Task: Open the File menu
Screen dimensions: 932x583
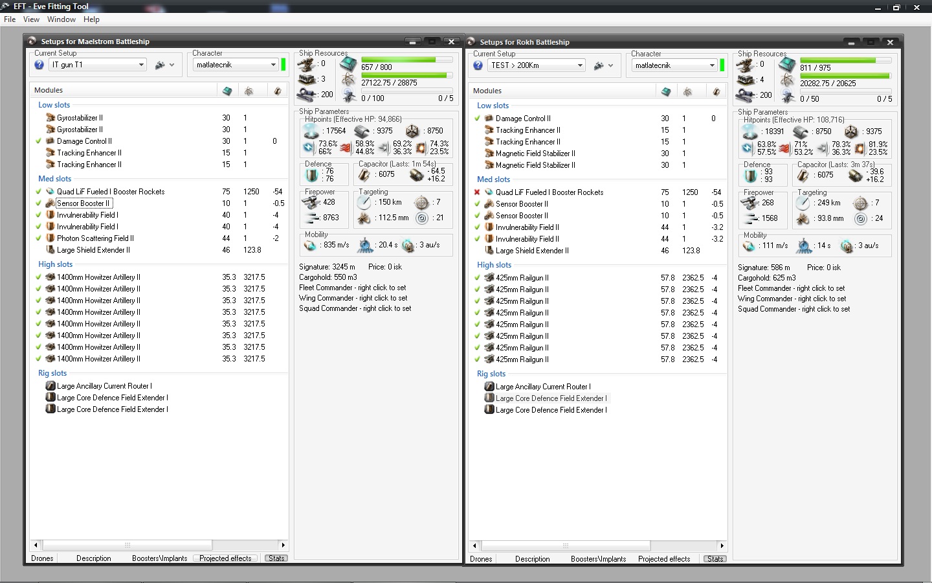Action: pyautogui.click(x=10, y=19)
